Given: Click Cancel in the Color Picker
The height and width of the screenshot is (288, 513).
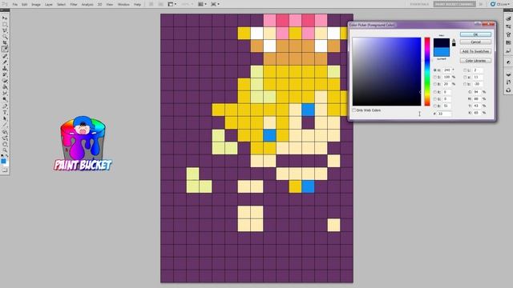Looking at the screenshot, I should point(475,42).
